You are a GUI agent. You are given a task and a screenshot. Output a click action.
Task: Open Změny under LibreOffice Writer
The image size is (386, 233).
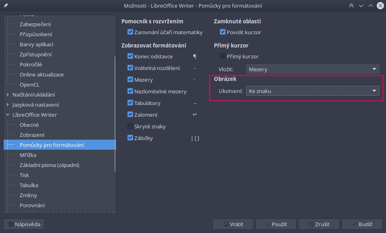pos(28,196)
